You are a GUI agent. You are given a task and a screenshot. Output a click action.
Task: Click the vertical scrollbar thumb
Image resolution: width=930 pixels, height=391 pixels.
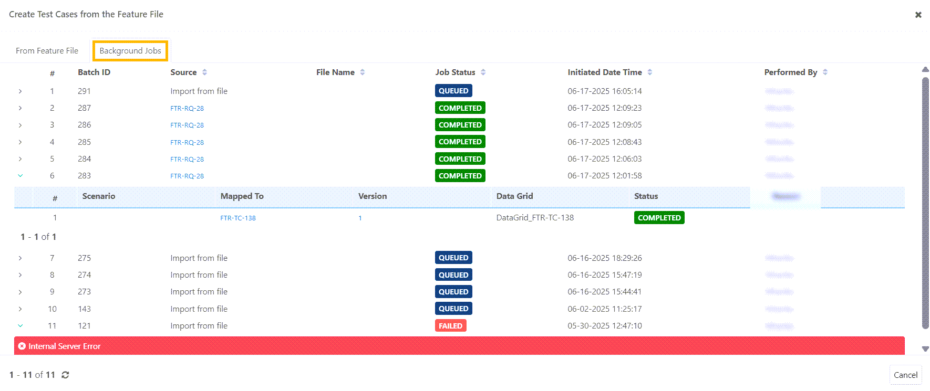(x=925, y=203)
